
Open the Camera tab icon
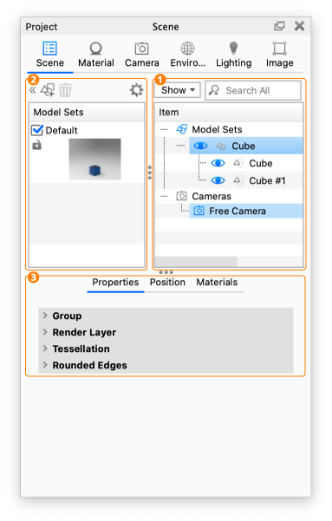point(141,49)
